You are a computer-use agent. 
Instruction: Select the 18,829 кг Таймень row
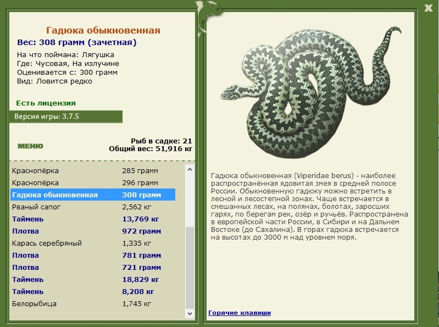(x=93, y=279)
